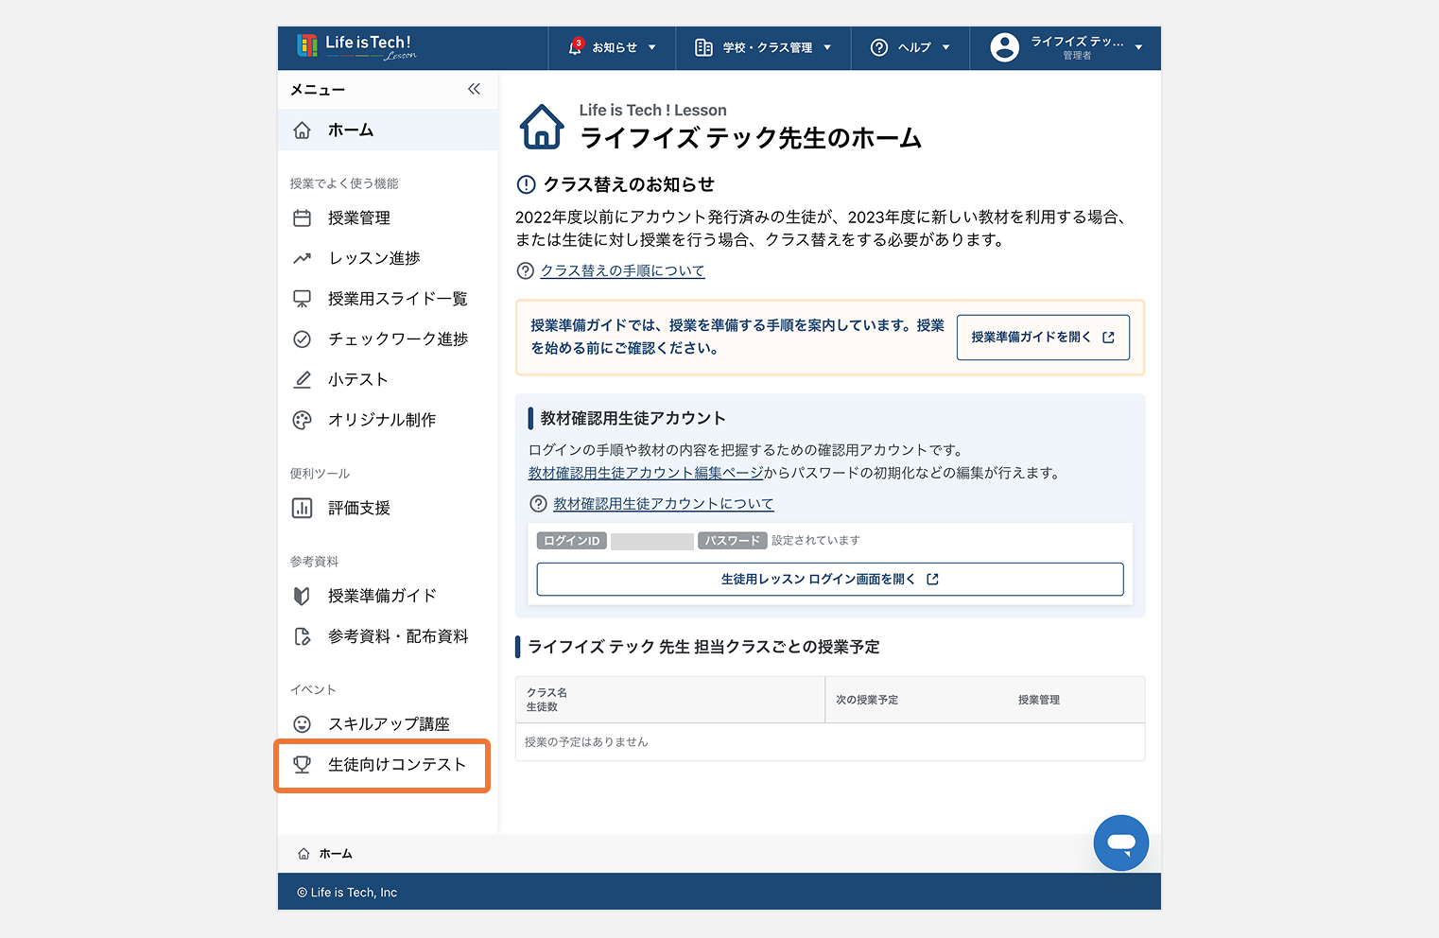Click the Life is Tech! Lesson logo
Screen dimensions: 1439x938
click(356, 46)
